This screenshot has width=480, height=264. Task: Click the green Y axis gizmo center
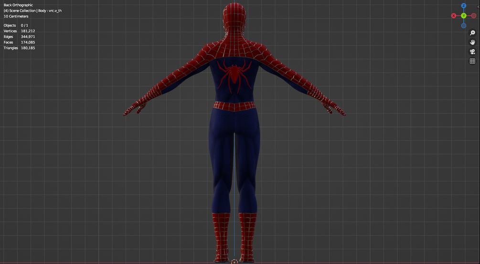(463, 16)
